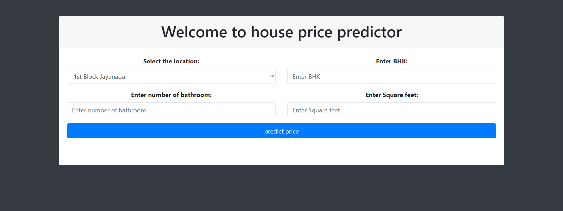Click the white form card area
Image resolution: width=563 pixels, height=211 pixels.
tap(281, 151)
